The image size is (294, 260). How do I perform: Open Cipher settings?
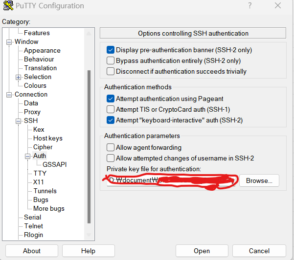43,147
